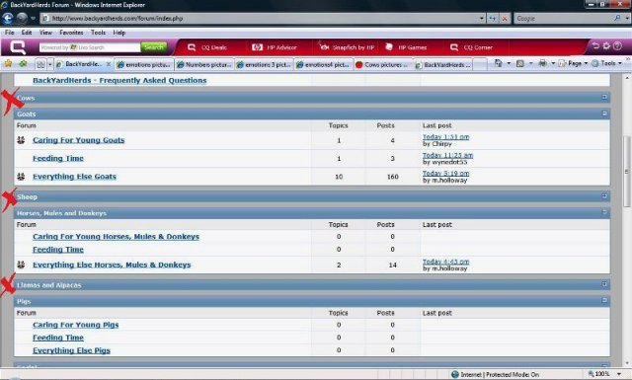This screenshot has width=632, height=380.
Task: Open Snapfish by HP toolbar shortcut
Action: click(347, 47)
